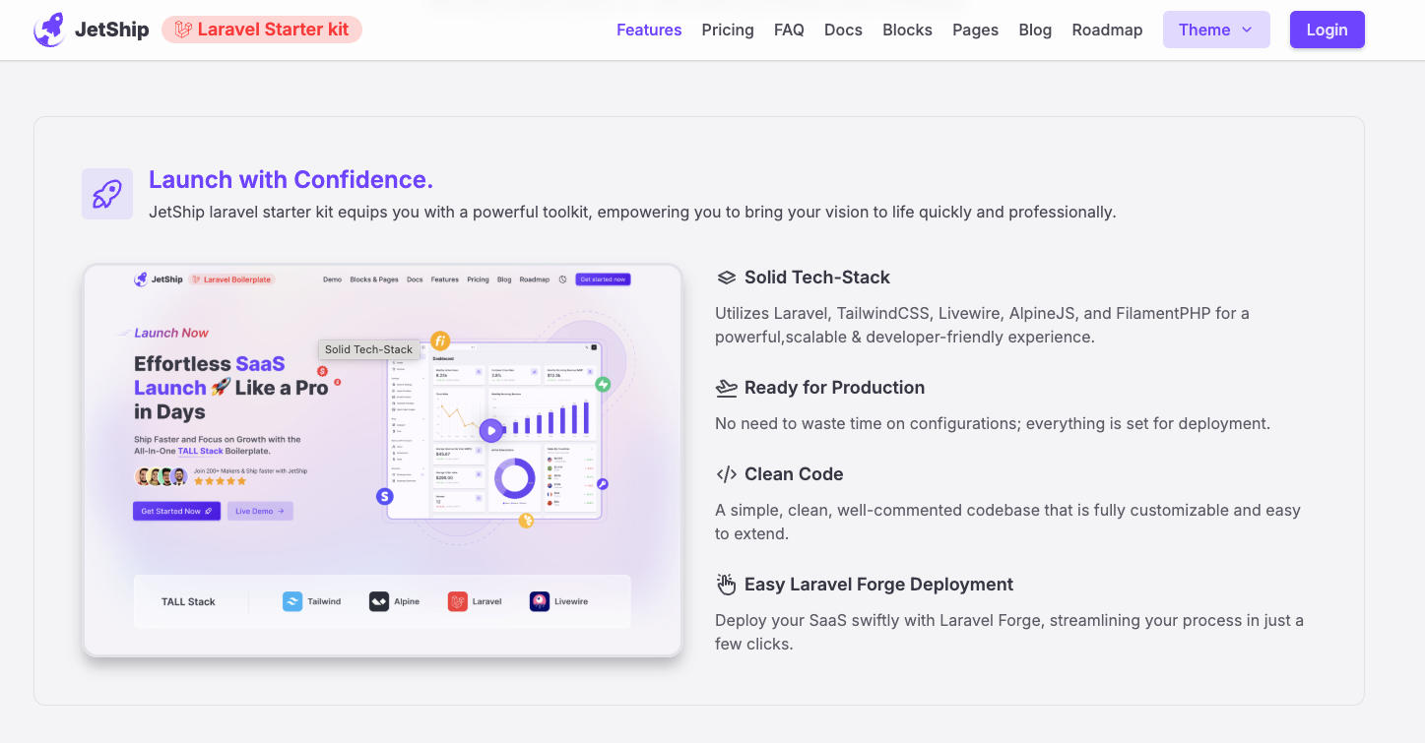The image size is (1425, 743).
Task: Click the 'No need to waste time' description
Action: point(993,424)
